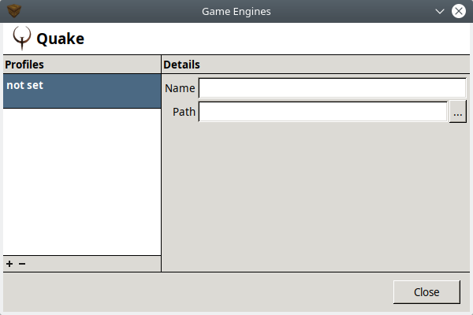Click the Path field label

pos(184,112)
